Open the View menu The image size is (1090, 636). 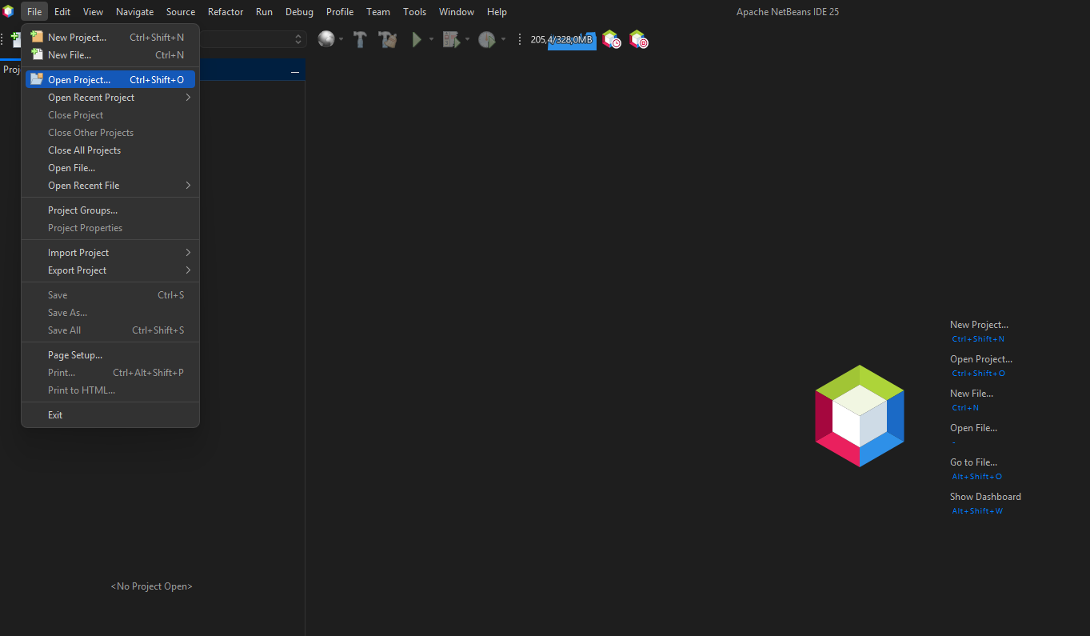(x=93, y=12)
